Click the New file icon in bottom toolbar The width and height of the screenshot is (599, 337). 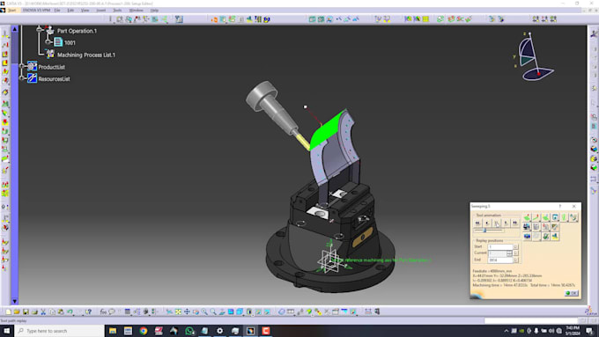[9, 311]
